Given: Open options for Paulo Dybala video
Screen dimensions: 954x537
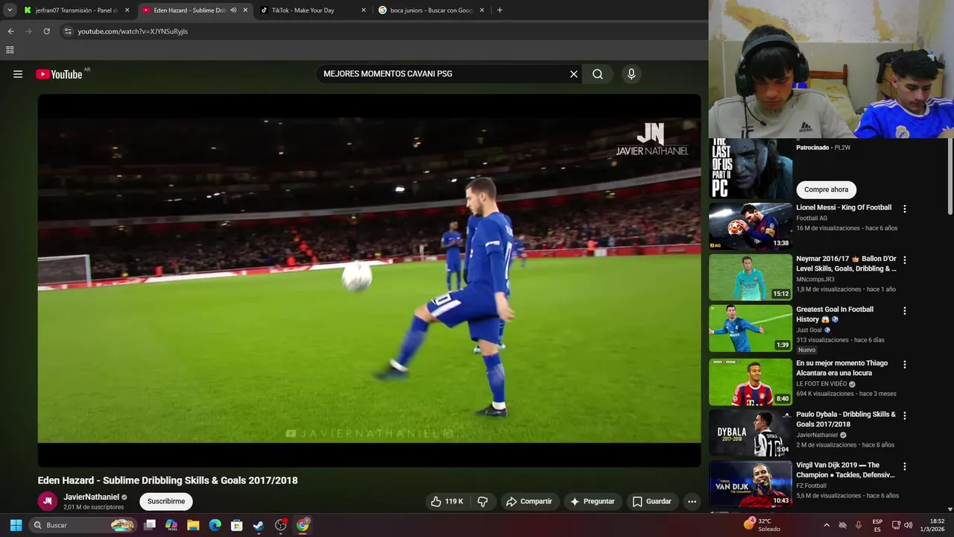Looking at the screenshot, I should 905,415.
